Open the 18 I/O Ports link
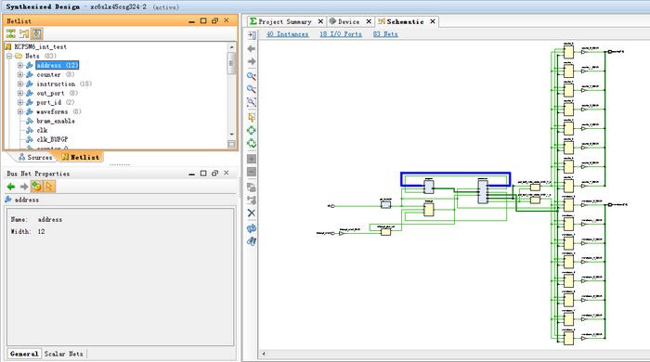 point(341,34)
